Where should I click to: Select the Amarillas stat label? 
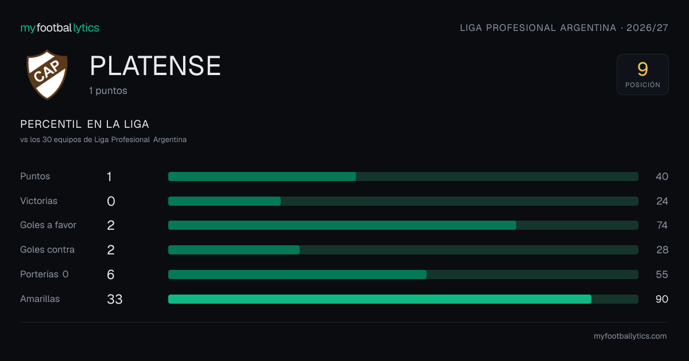(x=40, y=299)
